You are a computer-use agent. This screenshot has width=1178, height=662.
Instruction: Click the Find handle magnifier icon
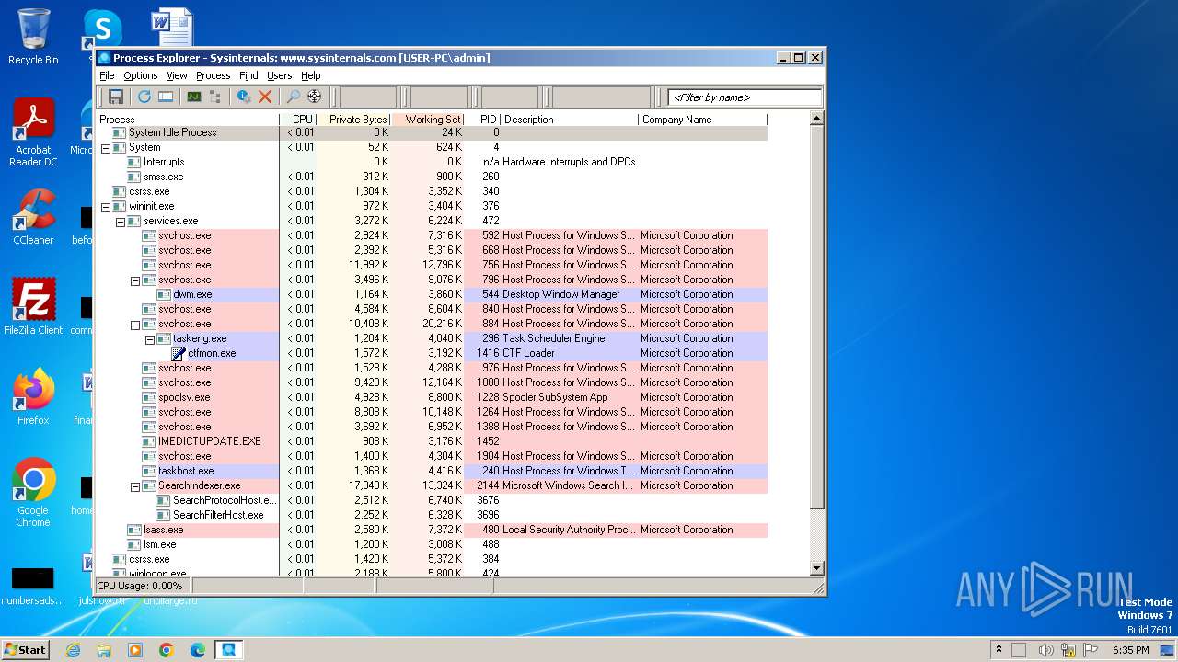[x=294, y=97]
